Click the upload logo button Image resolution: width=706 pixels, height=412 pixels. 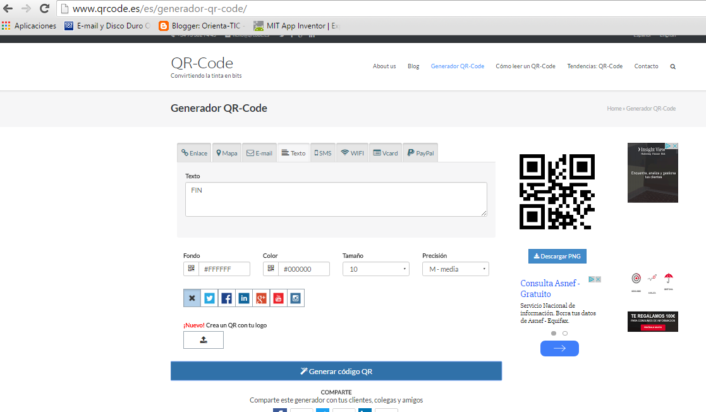204,340
